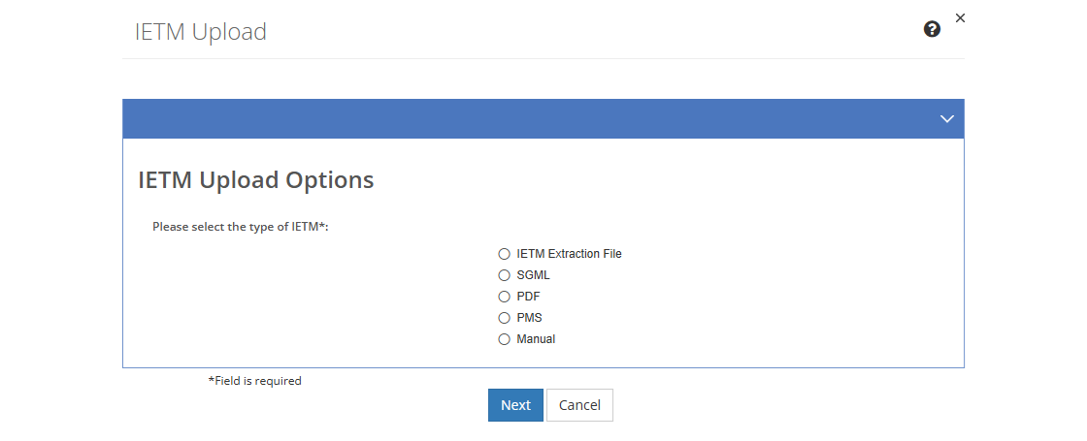Select the SGML radio button
Viewport: 1087px width, 441px height.
click(504, 275)
